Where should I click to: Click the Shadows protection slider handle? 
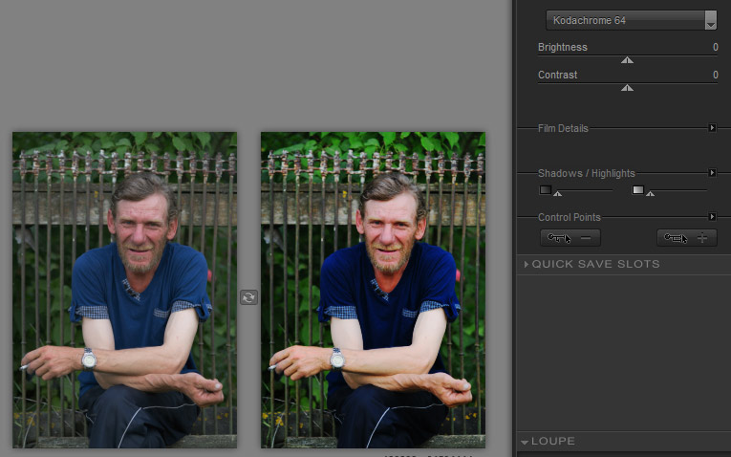[558, 193]
